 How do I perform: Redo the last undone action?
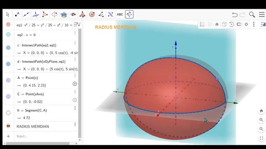coord(242,15)
